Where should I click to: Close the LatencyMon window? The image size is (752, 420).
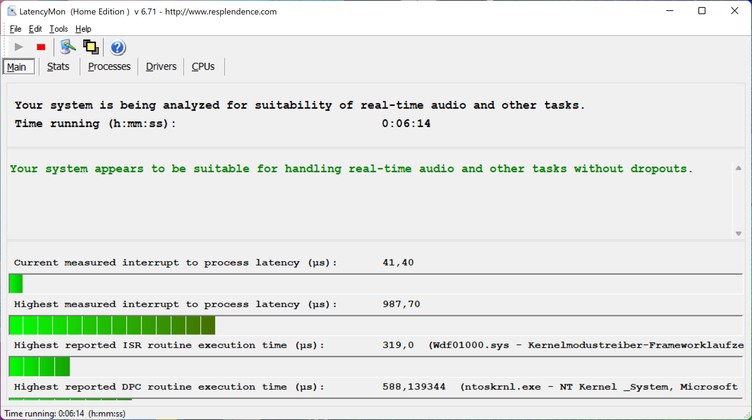pos(735,11)
